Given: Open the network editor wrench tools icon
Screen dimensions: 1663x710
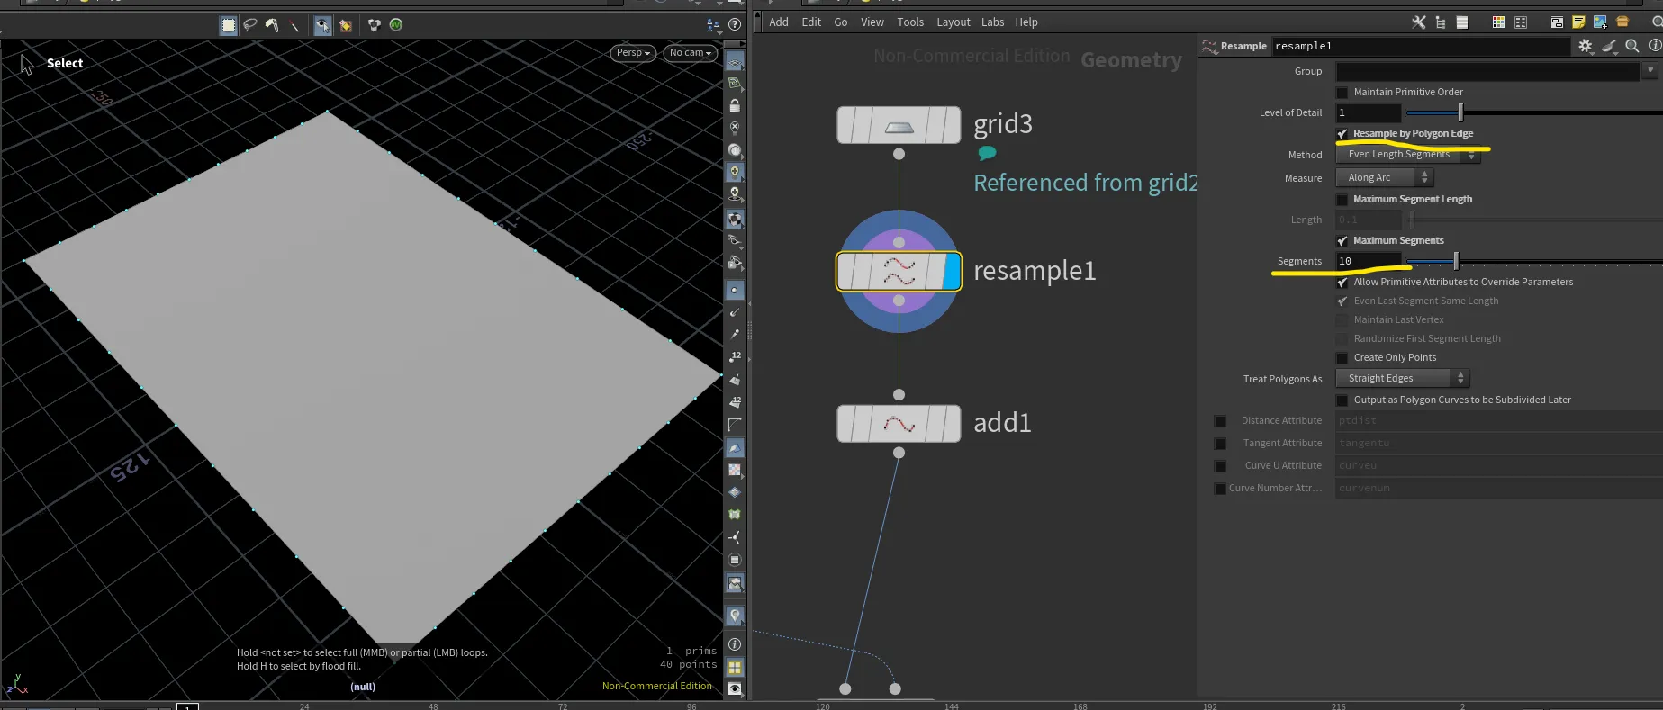Looking at the screenshot, I should coord(1419,22).
